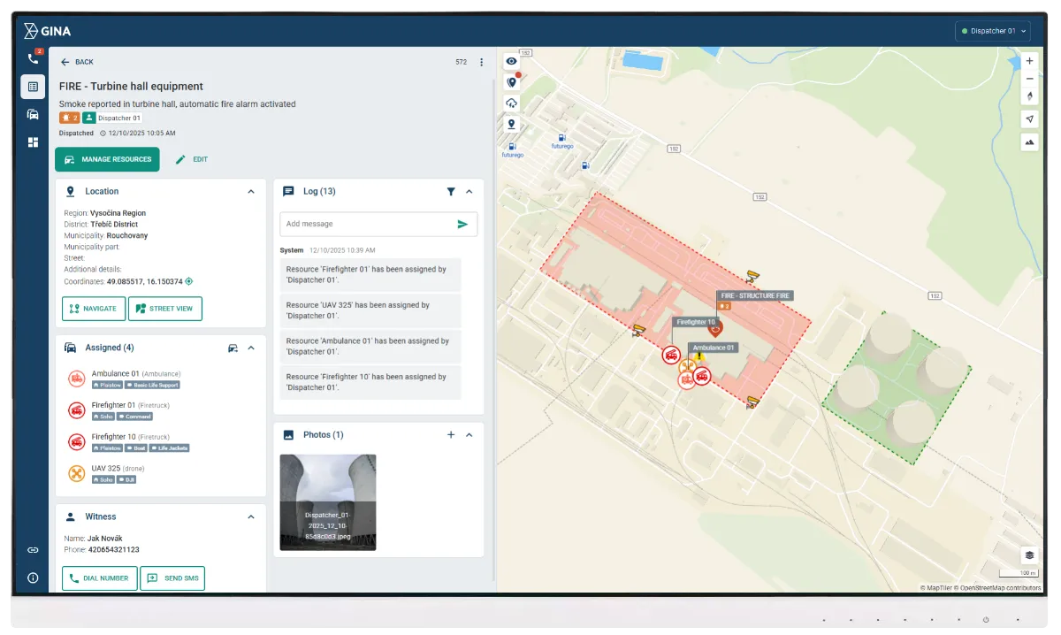
Task: Expand the Dispatcher 01 account dropdown
Action: [992, 30]
